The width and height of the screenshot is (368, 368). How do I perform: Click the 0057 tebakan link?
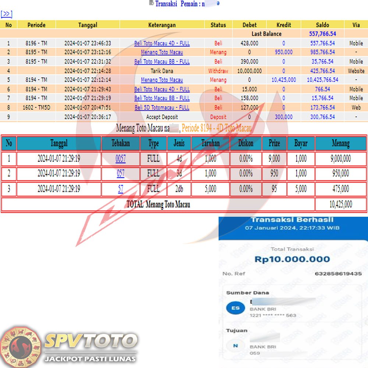click(x=120, y=159)
